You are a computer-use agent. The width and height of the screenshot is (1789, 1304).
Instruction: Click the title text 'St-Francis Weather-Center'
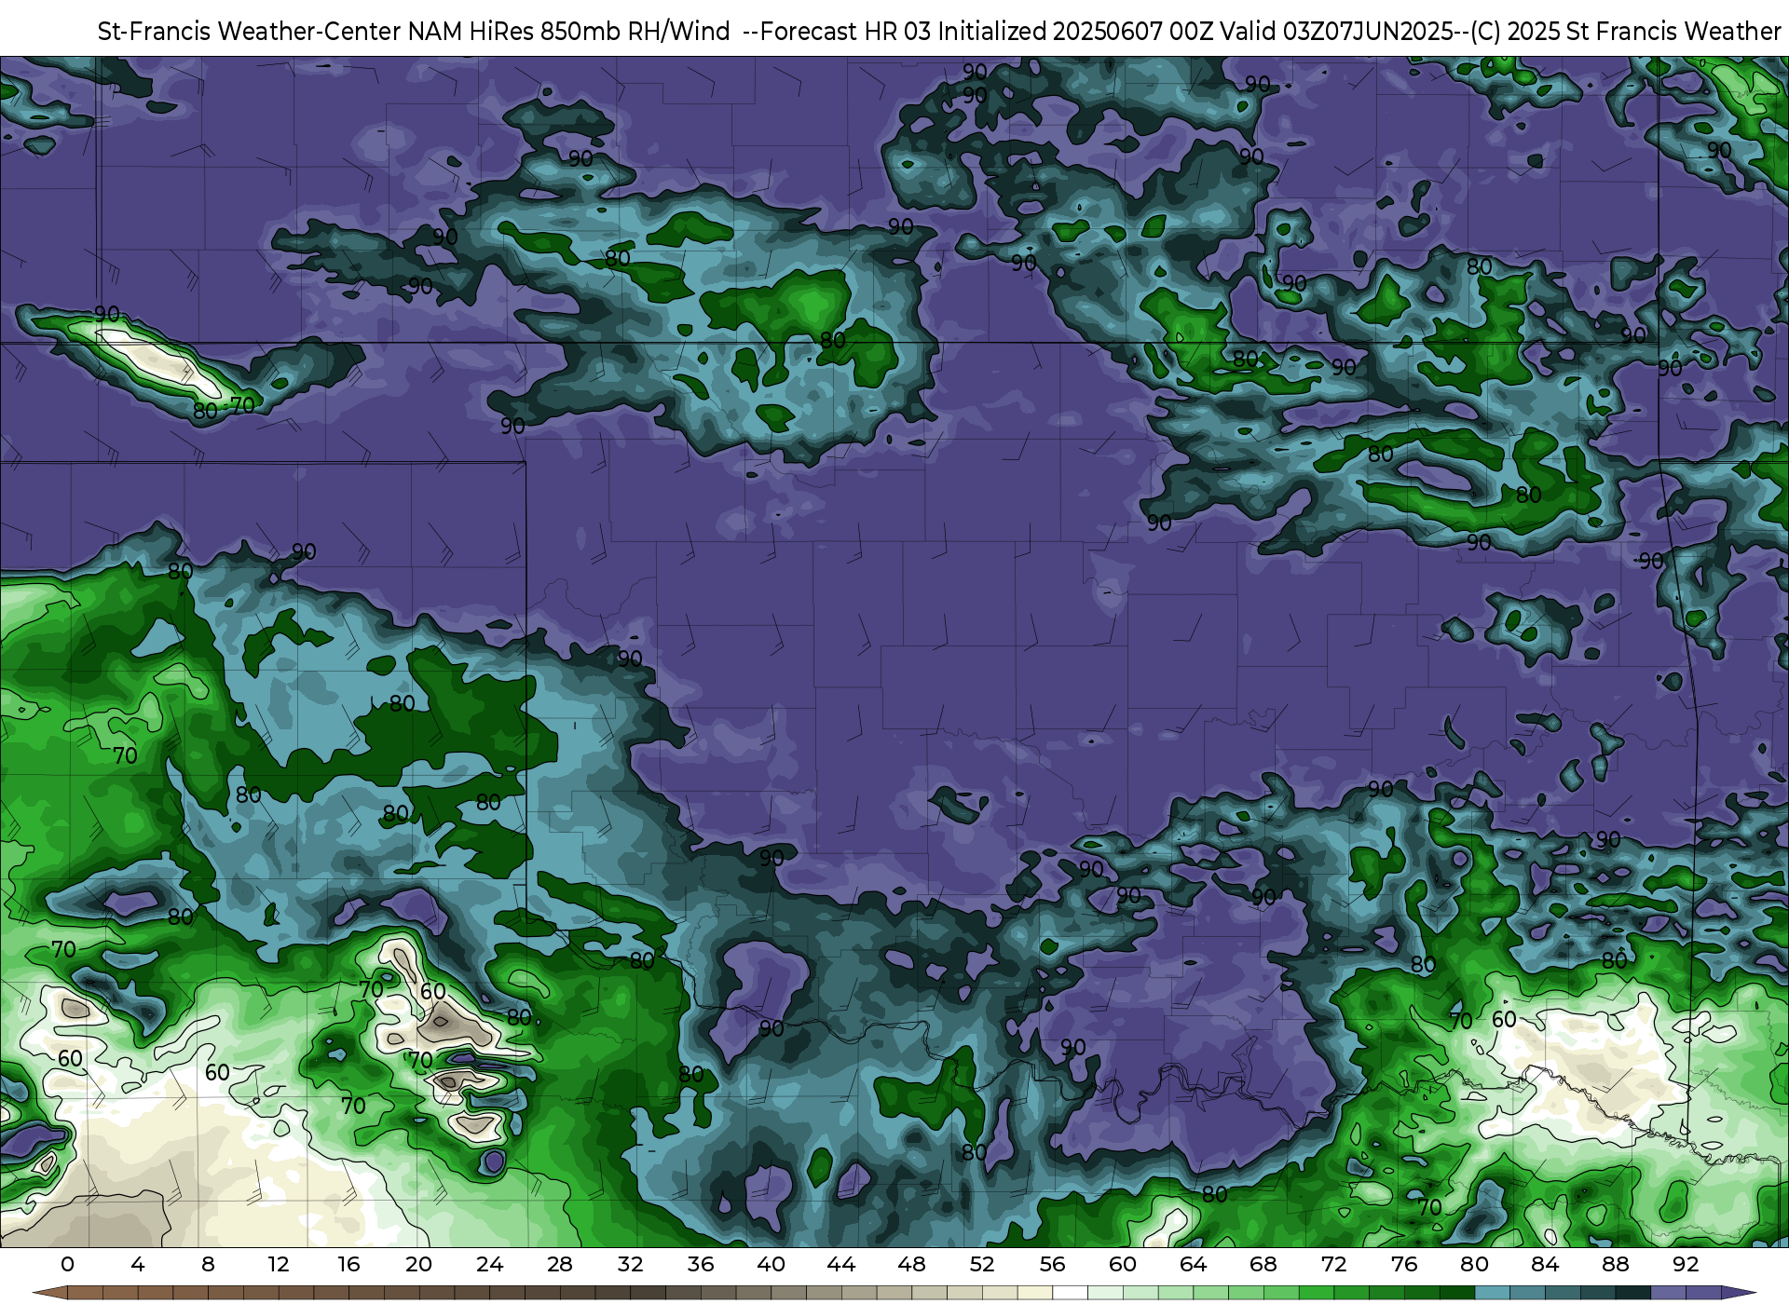[250, 32]
